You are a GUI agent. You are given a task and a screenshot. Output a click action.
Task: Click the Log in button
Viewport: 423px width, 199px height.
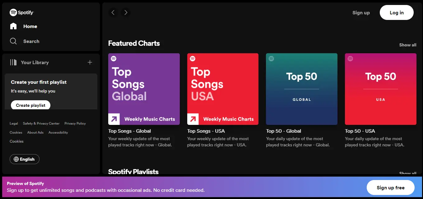click(397, 12)
